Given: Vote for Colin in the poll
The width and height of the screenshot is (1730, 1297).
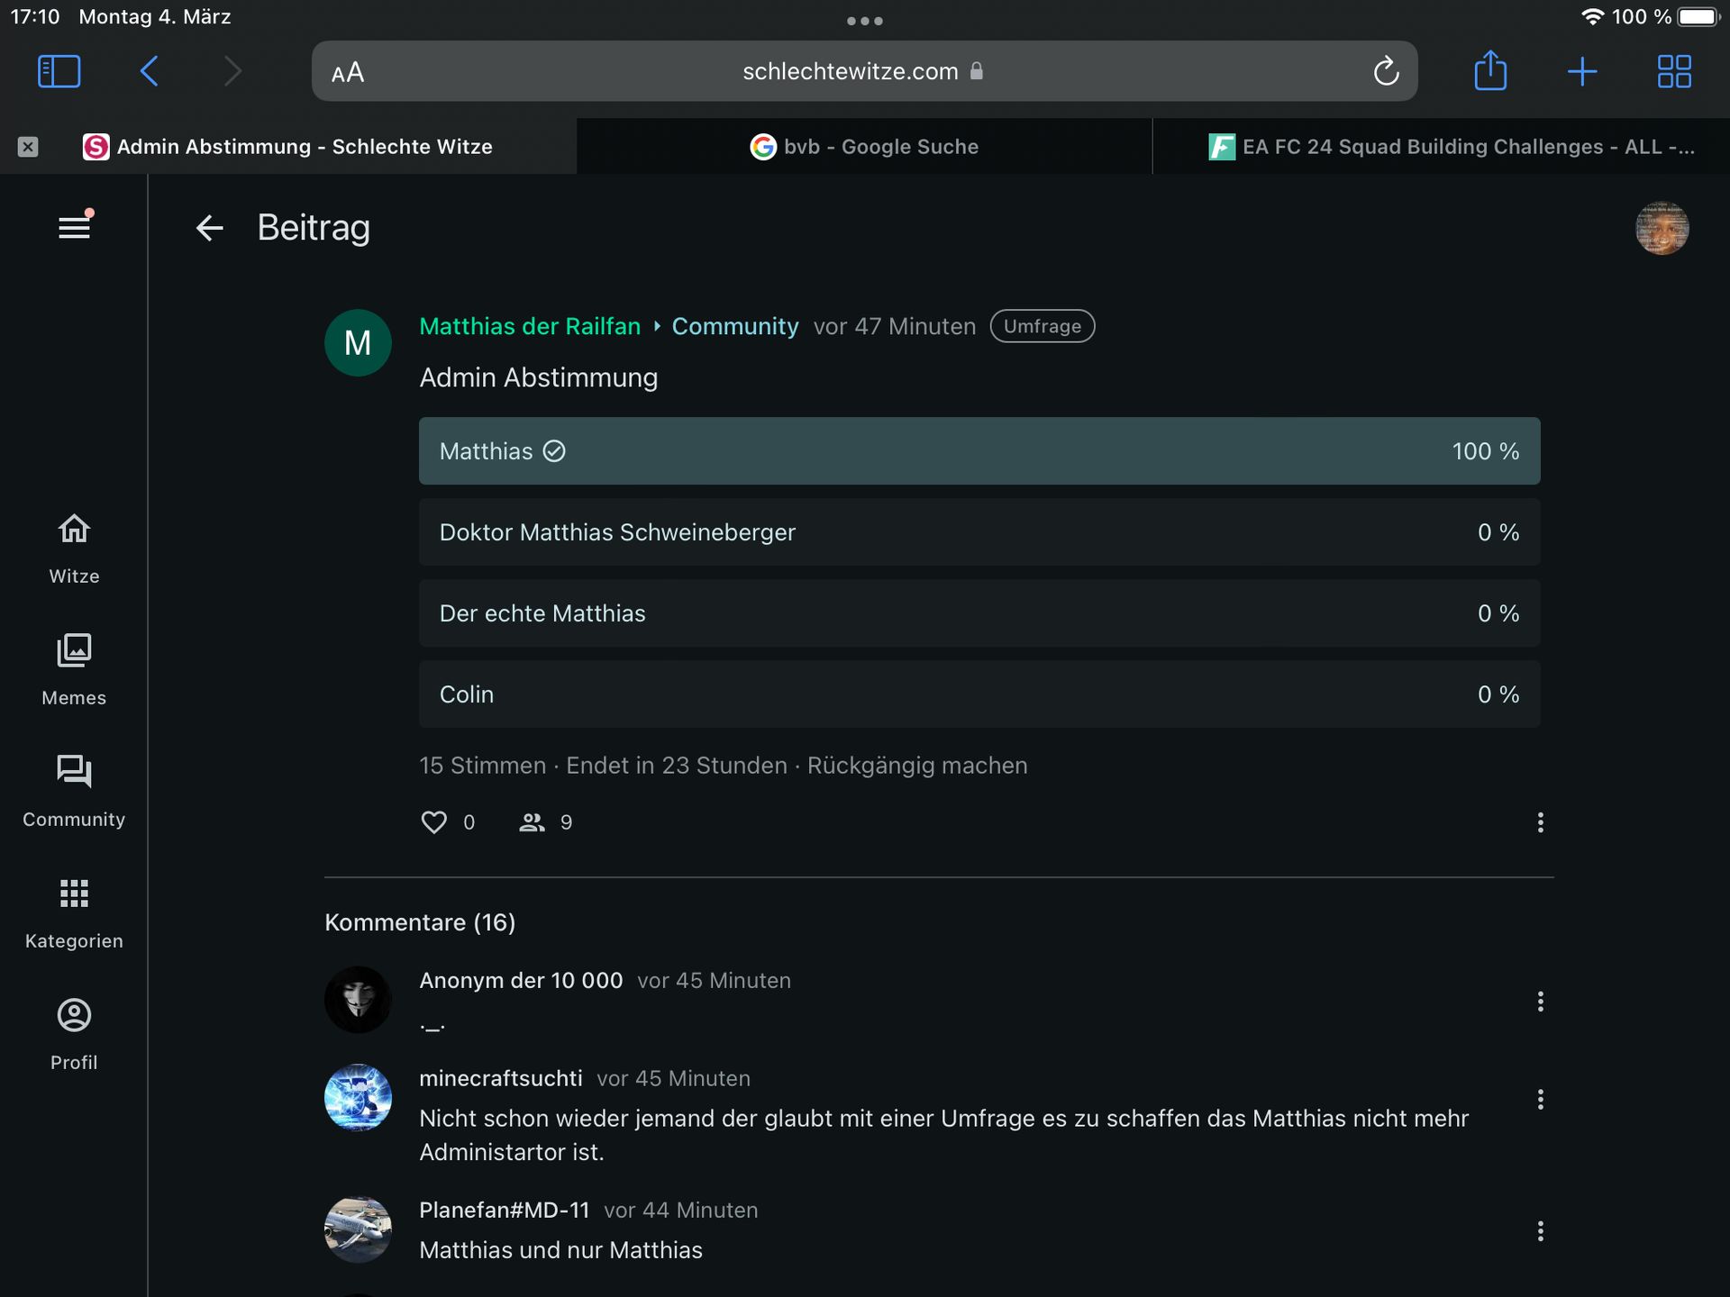Looking at the screenshot, I should pyautogui.click(x=979, y=694).
